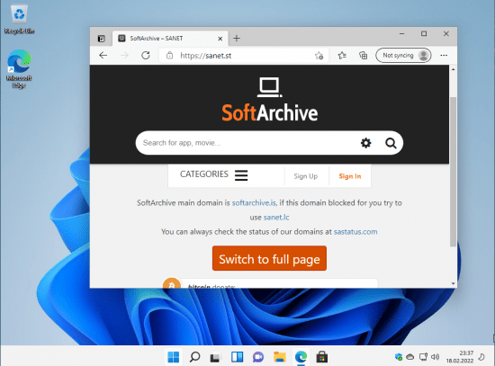Screen dimensions: 495x366
Task: Open the sastatus.com link
Action: pyautogui.click(x=355, y=232)
